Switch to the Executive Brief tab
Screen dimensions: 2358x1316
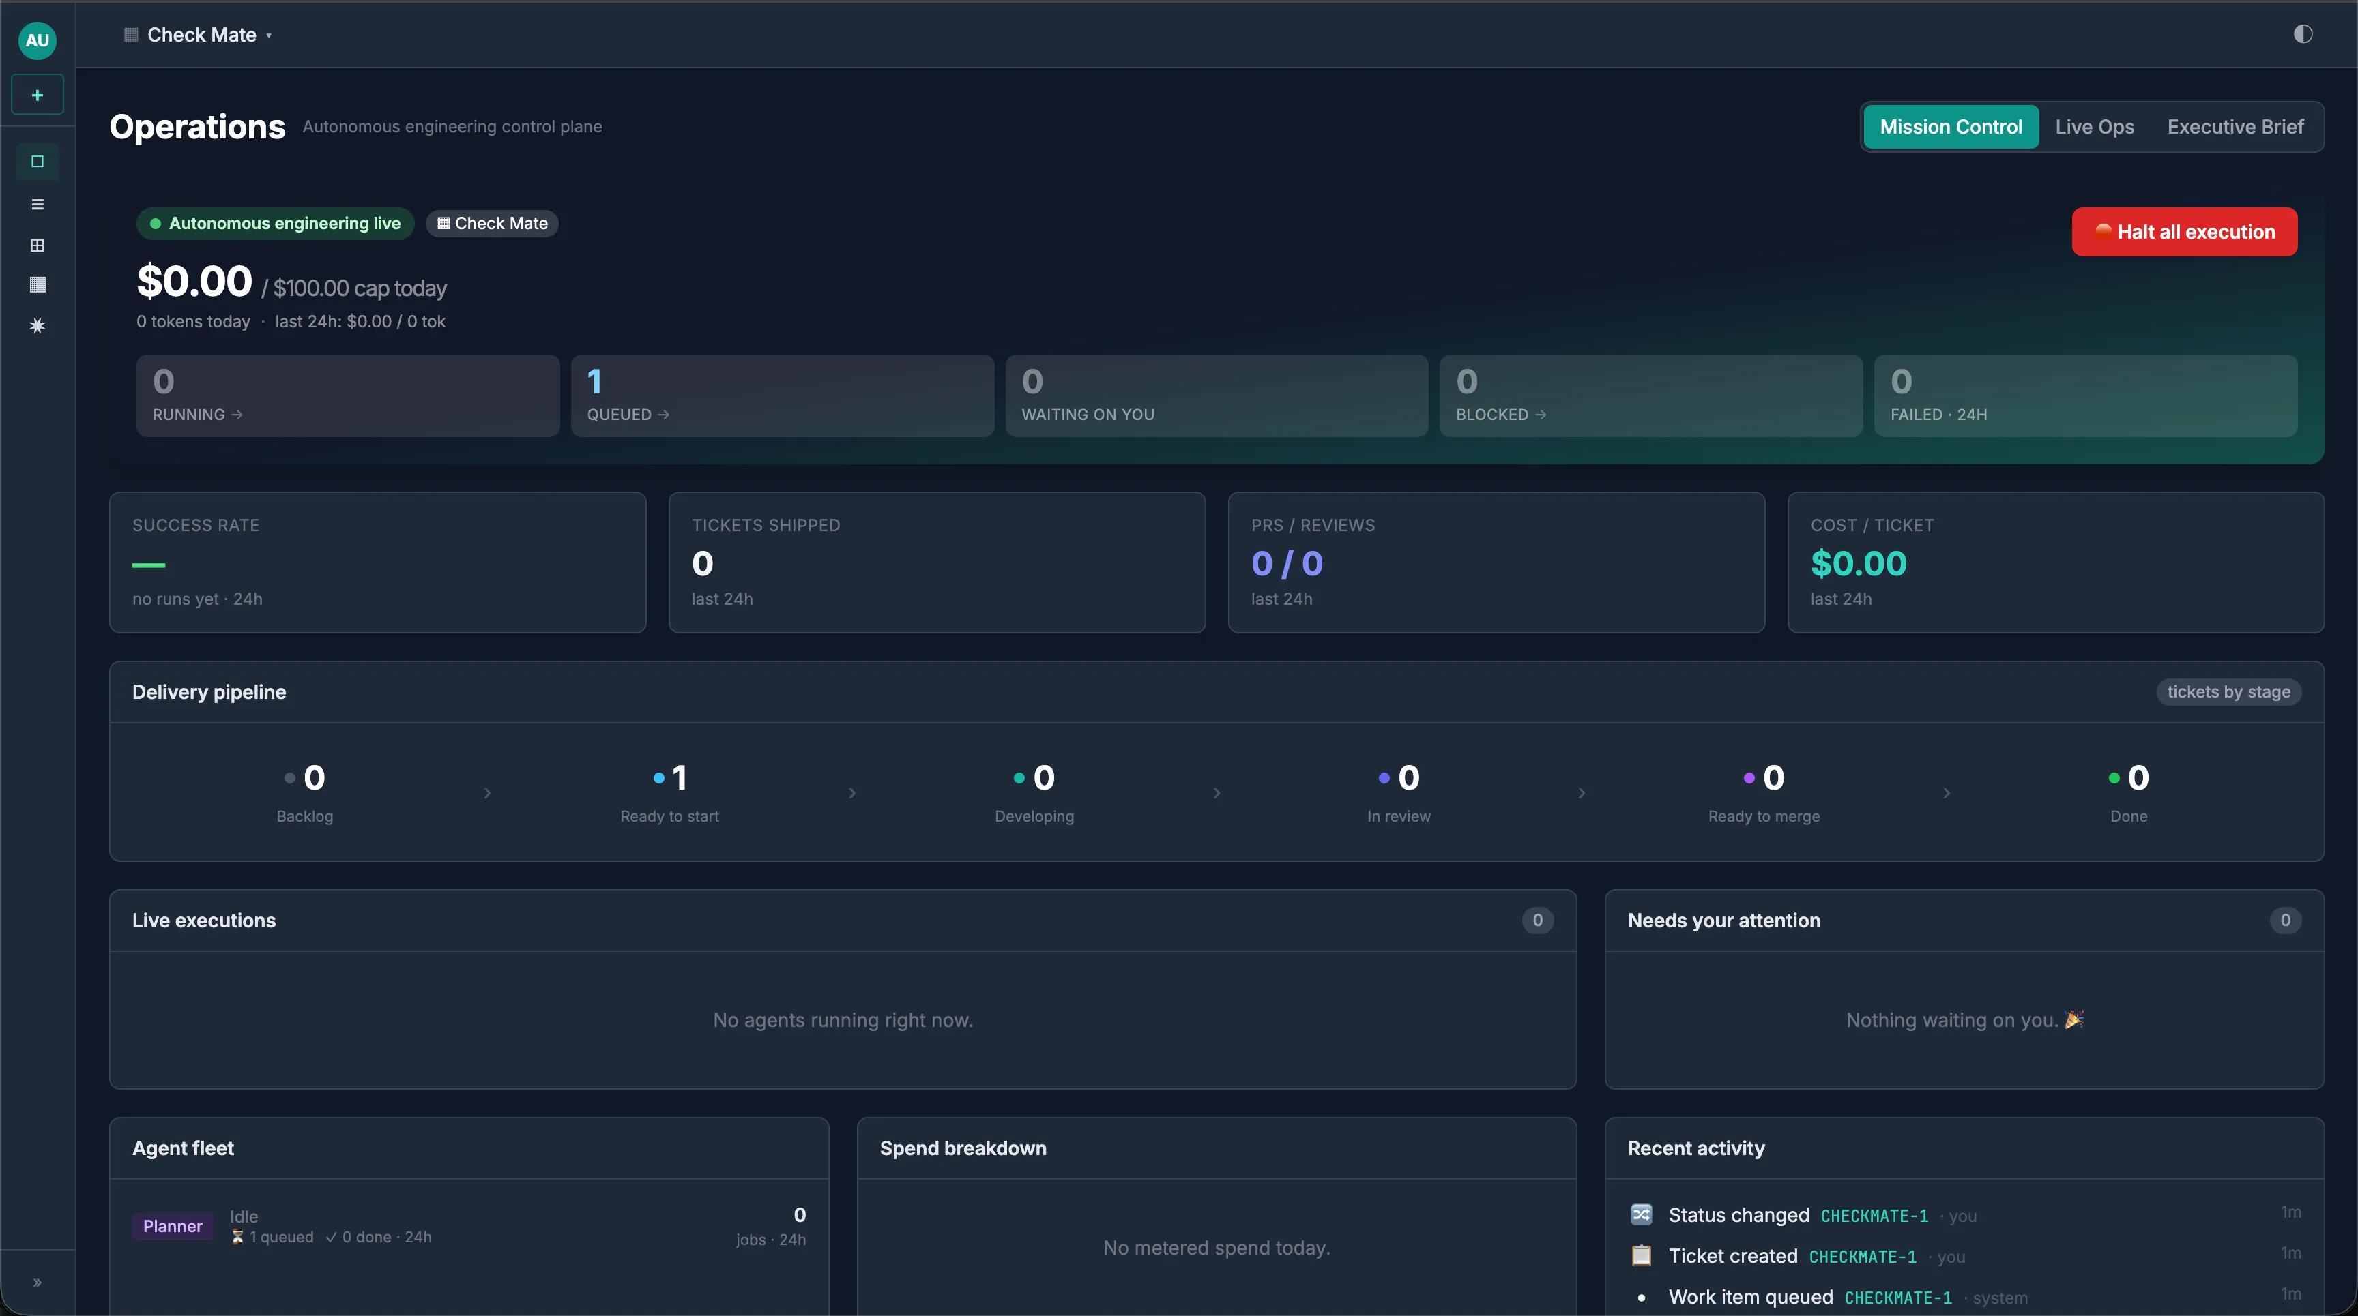click(x=2235, y=127)
